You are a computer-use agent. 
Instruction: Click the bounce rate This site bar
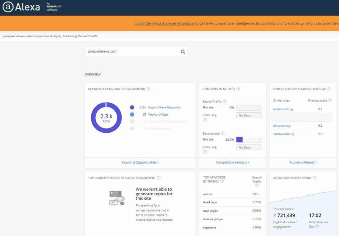[x=249, y=140]
